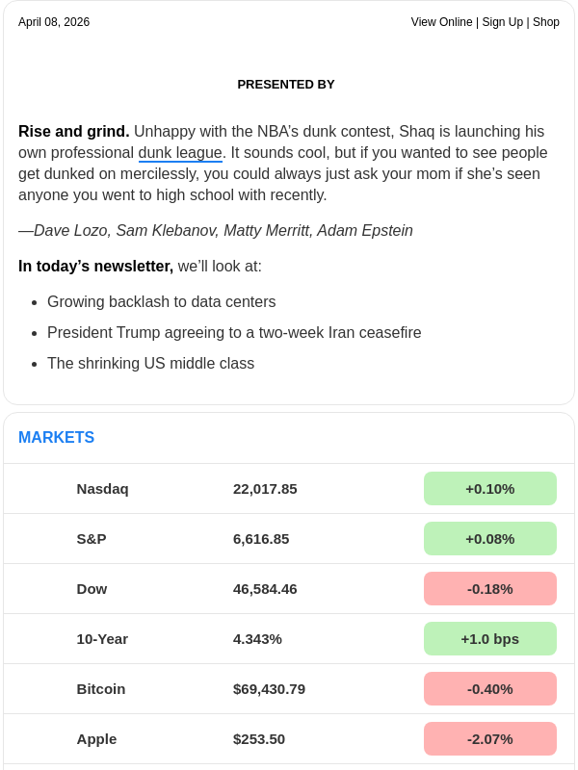Open the underlined dunk league link
Viewport: 578px width, 770px height.
pyautogui.click(x=180, y=153)
